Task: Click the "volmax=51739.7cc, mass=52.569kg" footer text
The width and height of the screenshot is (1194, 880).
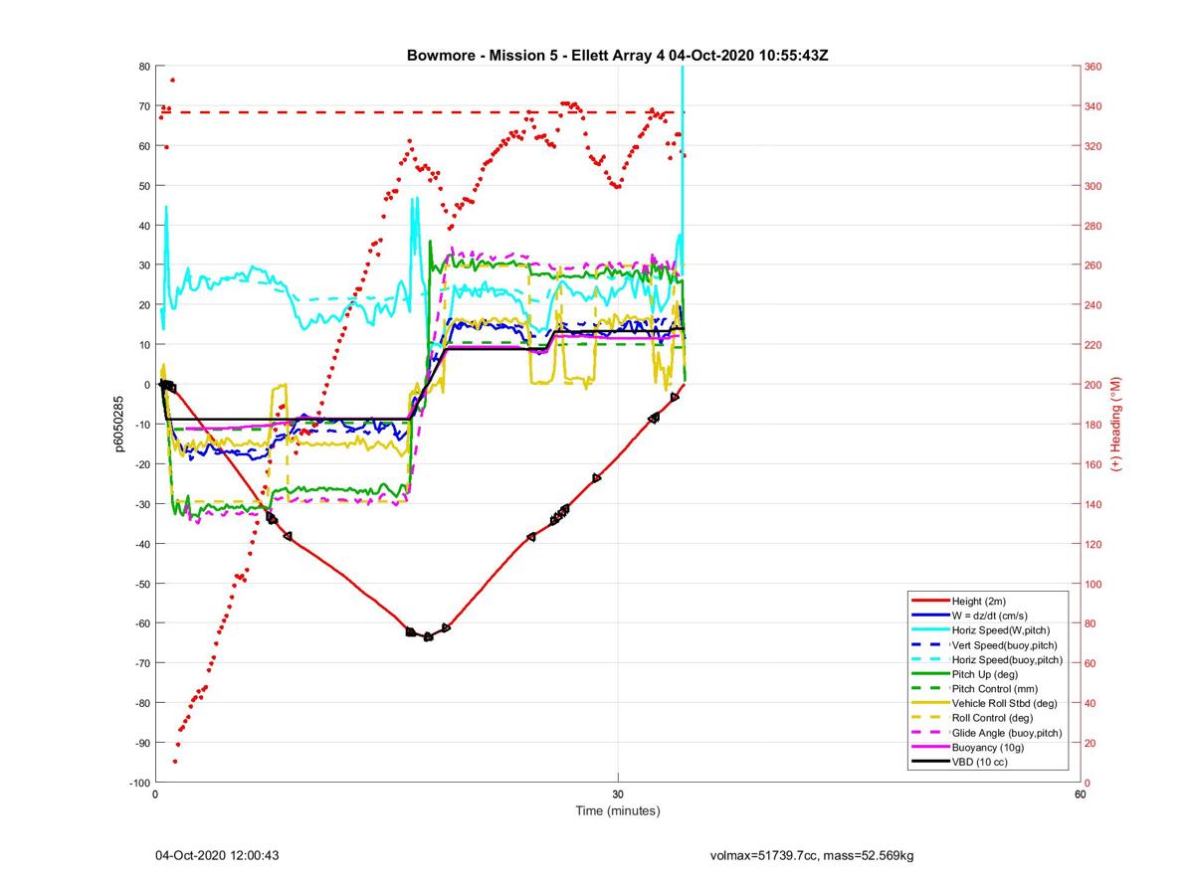Action: point(812,855)
